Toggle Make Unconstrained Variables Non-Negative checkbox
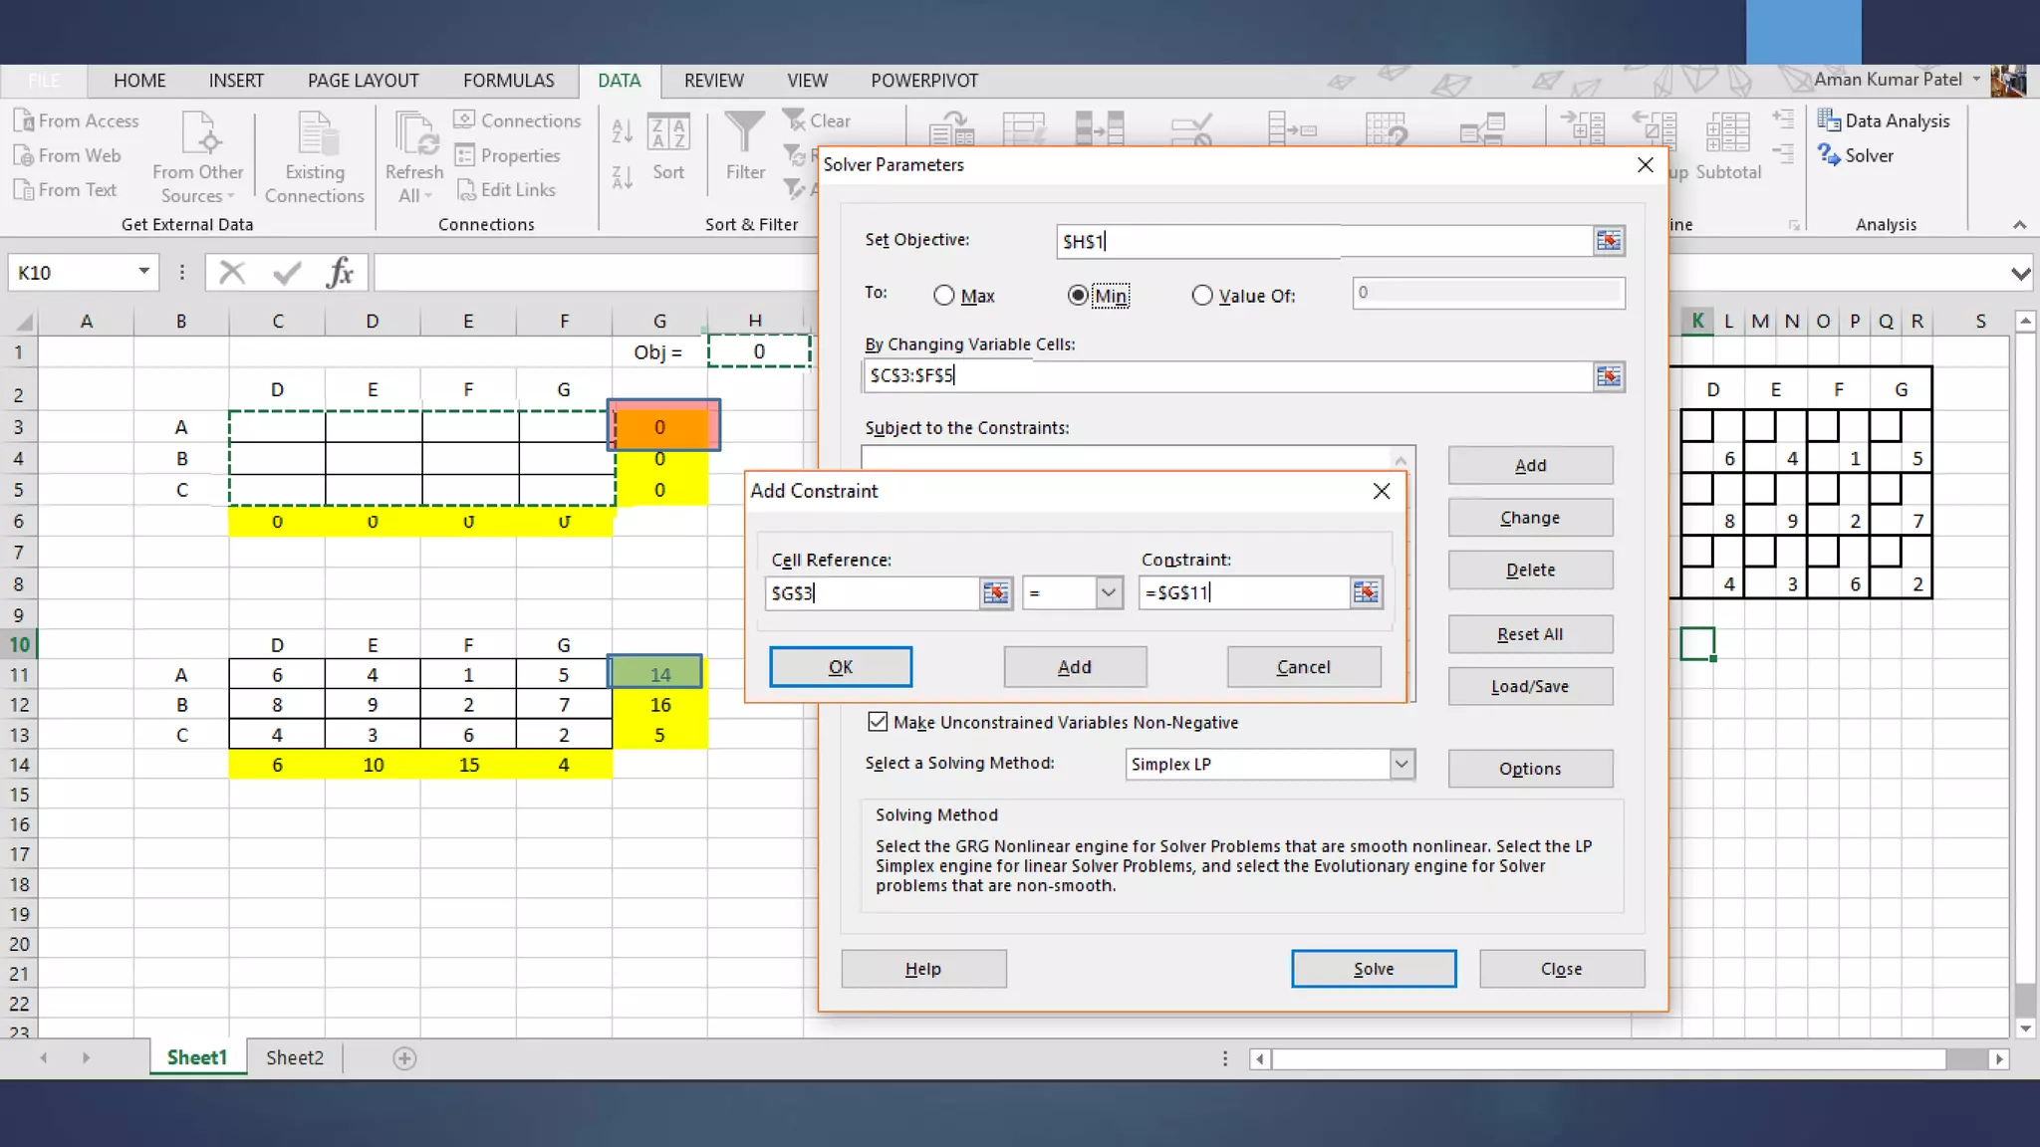The width and height of the screenshot is (2040, 1147). coord(878,722)
